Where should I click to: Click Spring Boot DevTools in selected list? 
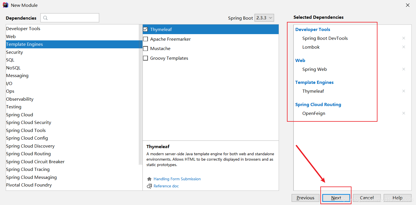tap(325, 38)
